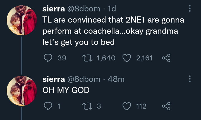Like the 2NE1 Coachella tweet

(x=127, y=58)
